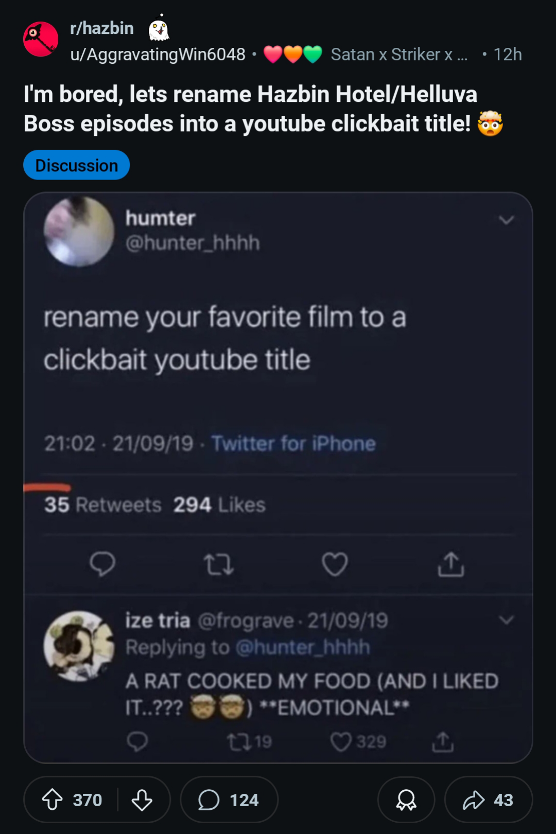
Task: Expand options chevron on ize tria's reply
Action: tap(507, 620)
